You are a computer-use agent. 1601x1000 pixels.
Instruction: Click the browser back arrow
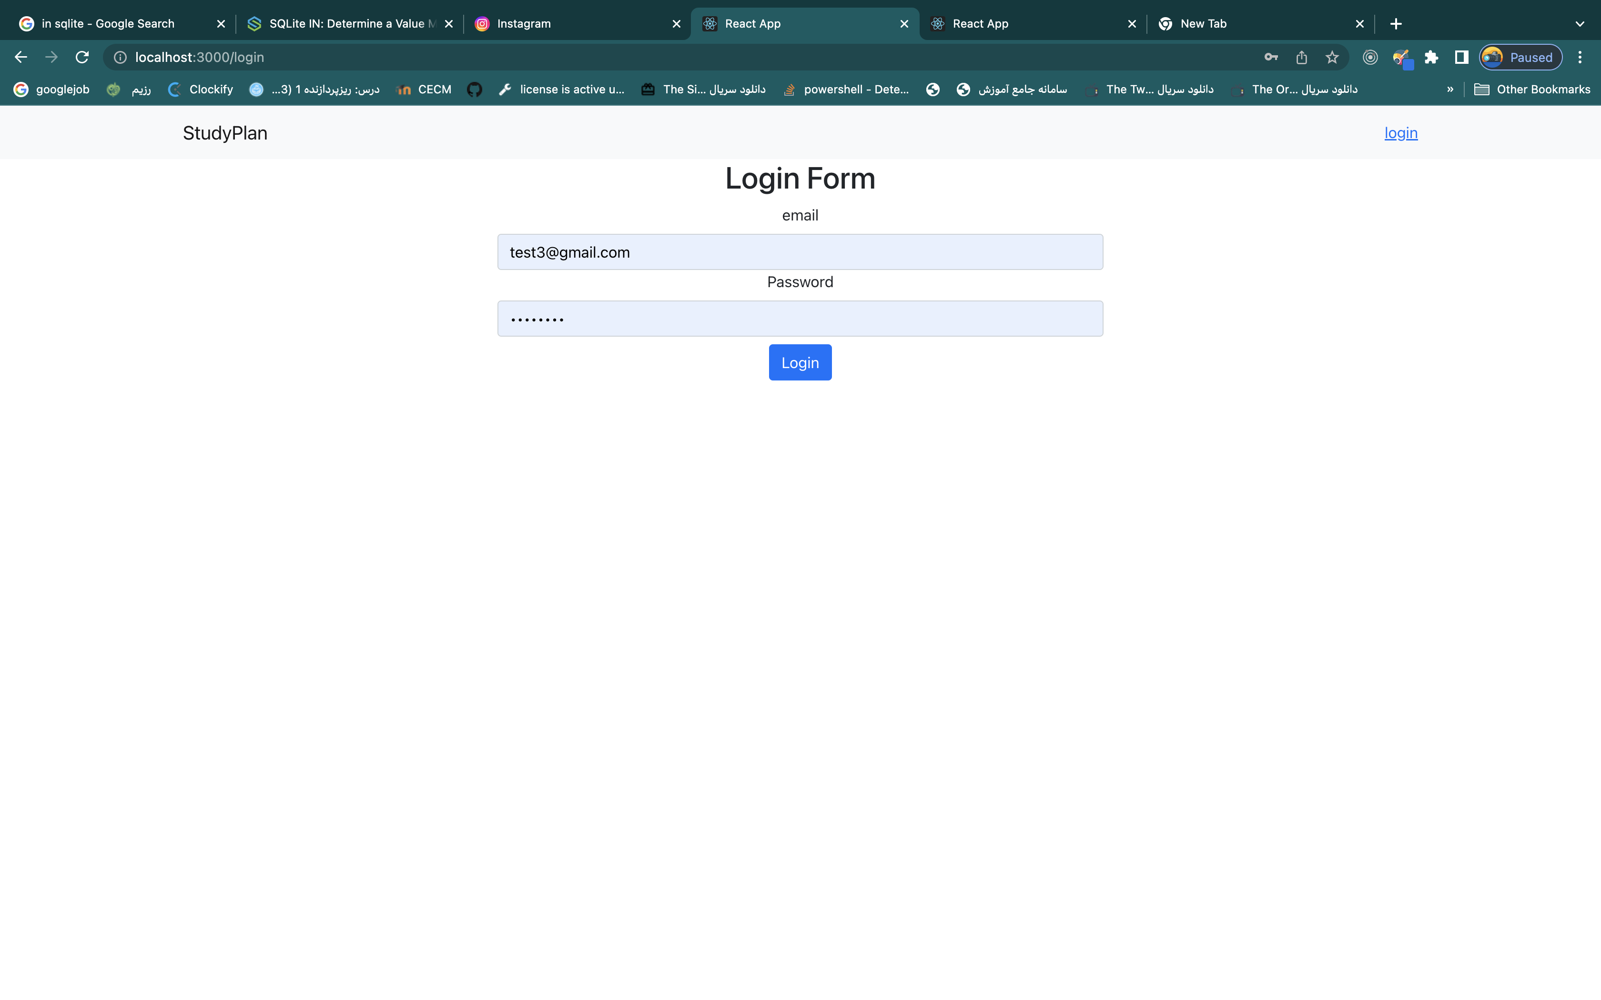click(x=20, y=58)
